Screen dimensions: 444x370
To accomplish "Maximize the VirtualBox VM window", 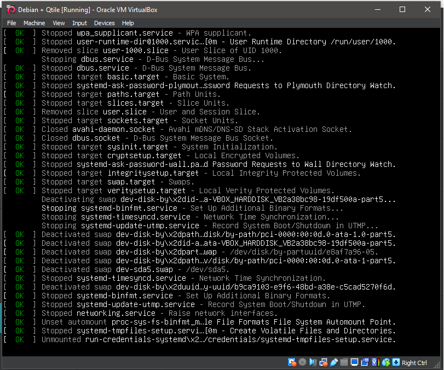I will coord(402,9).
